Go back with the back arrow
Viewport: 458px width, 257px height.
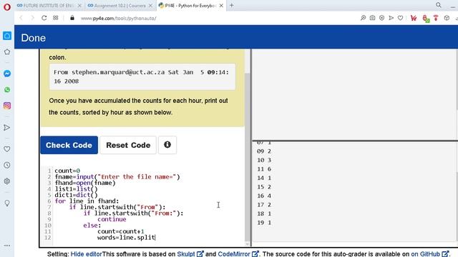21,18
